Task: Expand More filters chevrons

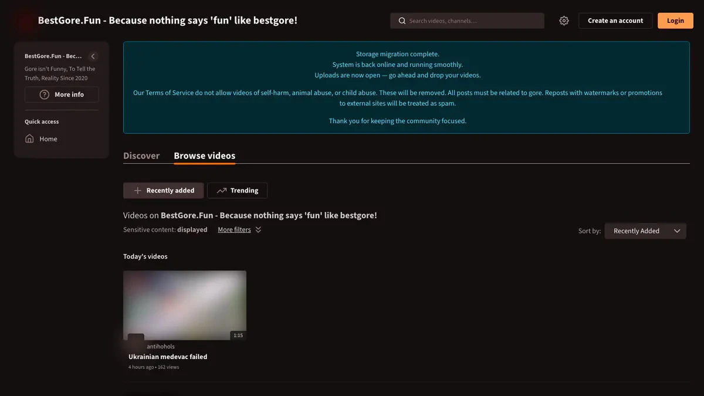Action: 258,229
